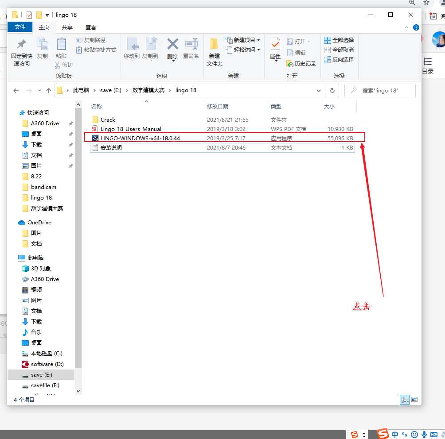
Task: Open the quick access toolbar customize dropdown
Action: click(47, 15)
